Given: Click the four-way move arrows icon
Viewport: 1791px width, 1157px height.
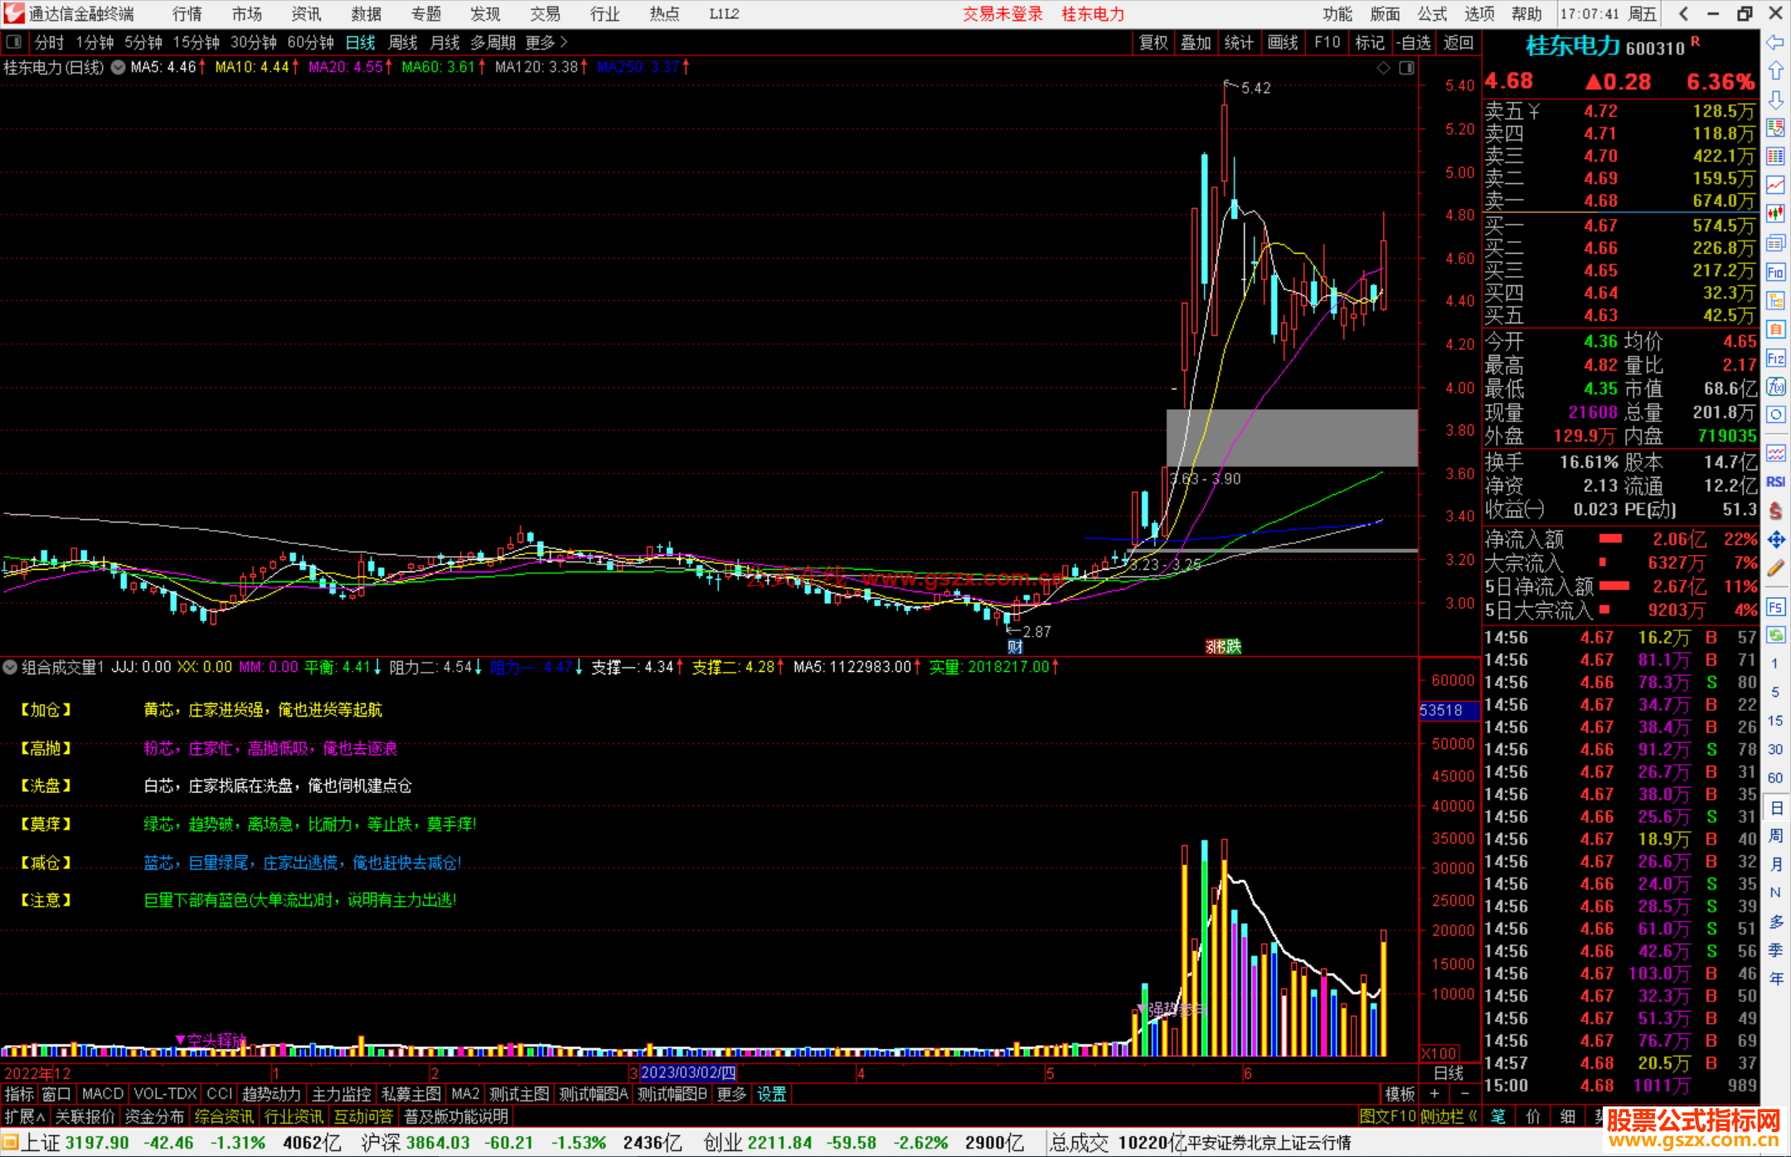Looking at the screenshot, I should click(1775, 540).
